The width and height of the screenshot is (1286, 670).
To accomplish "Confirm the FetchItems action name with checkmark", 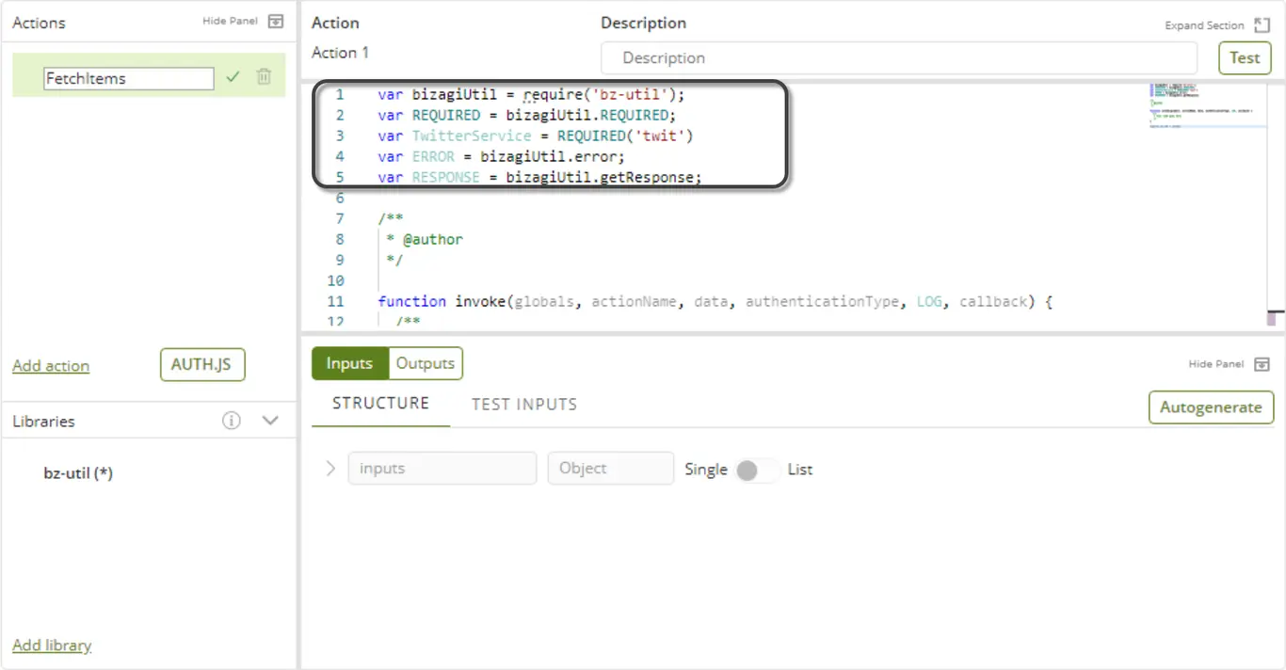I will [x=233, y=77].
